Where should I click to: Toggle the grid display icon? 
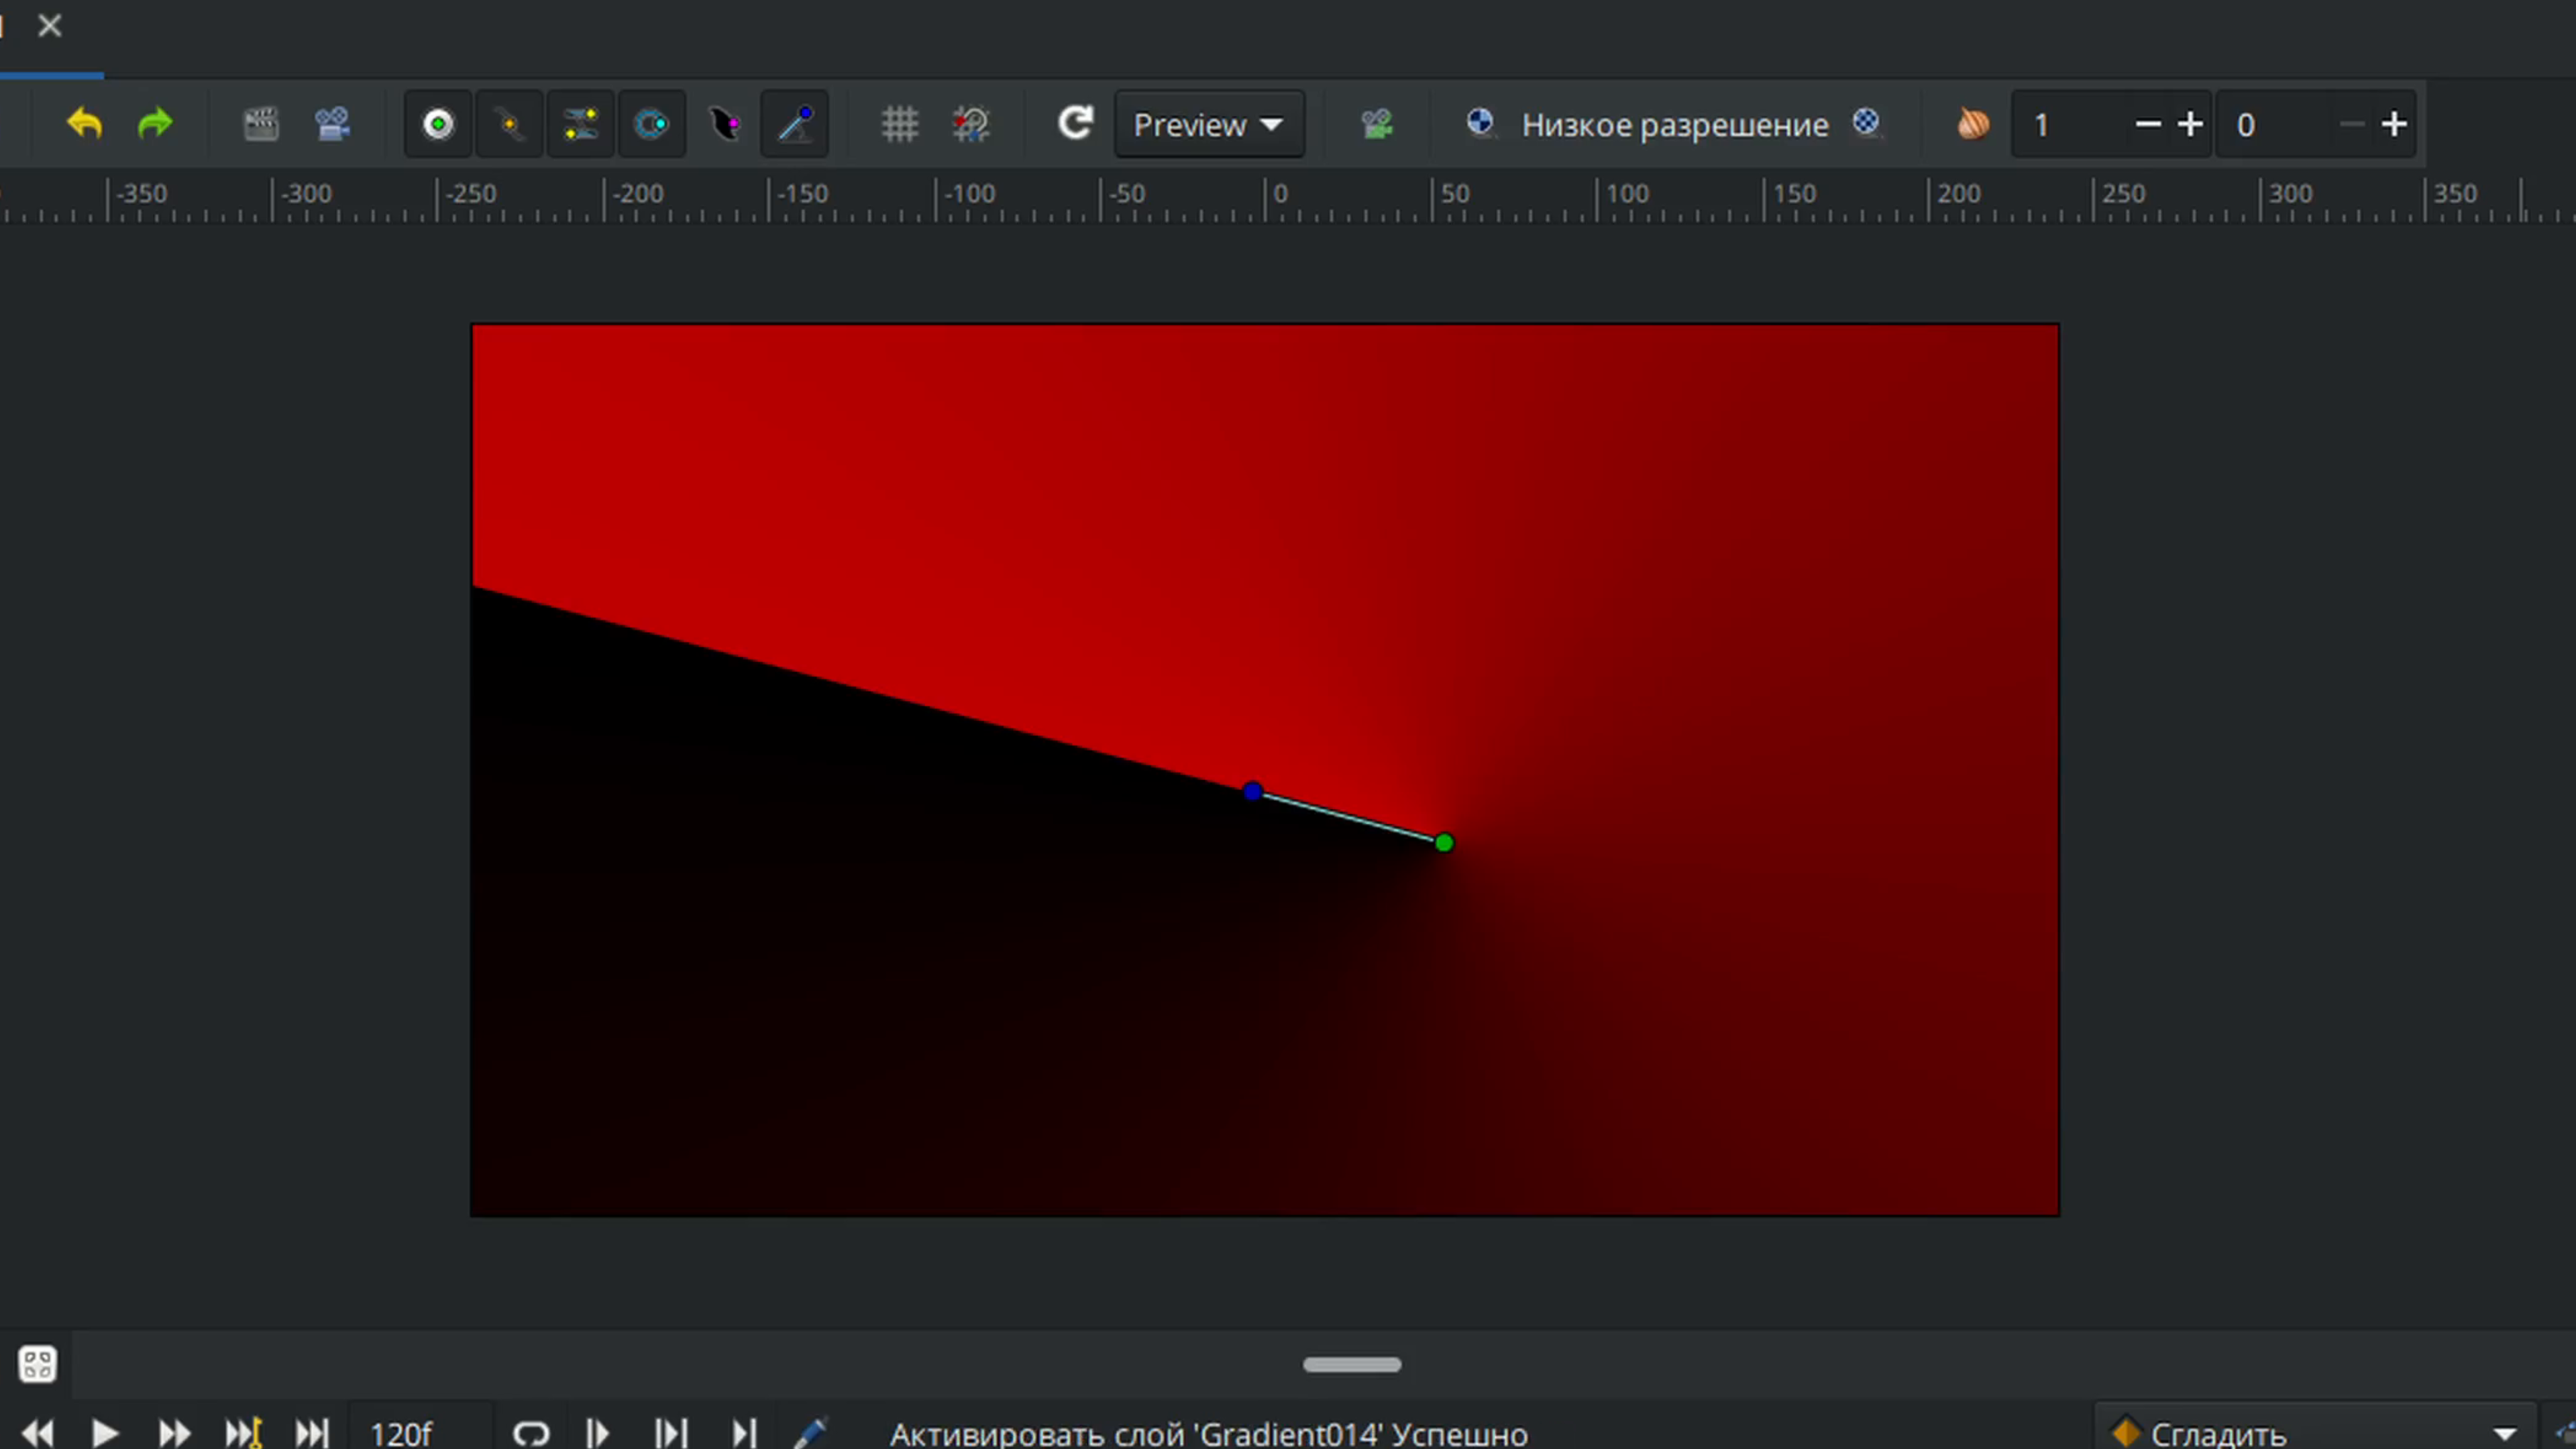click(x=899, y=124)
